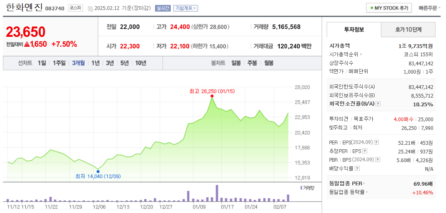This screenshot has width=446, height=213.
Task: Select the 1일 line chart period
Action: coord(41,63)
